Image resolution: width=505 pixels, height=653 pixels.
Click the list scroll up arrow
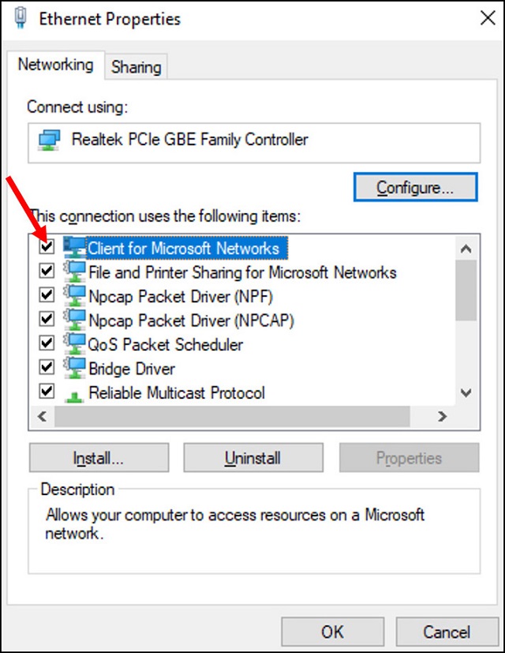click(466, 249)
